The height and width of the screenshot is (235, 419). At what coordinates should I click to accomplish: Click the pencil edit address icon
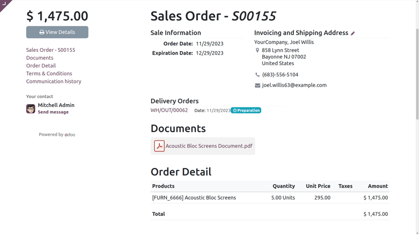tap(353, 33)
